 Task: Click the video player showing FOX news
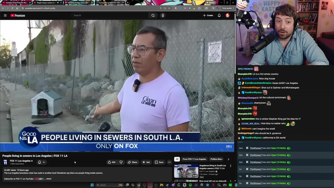point(117,86)
